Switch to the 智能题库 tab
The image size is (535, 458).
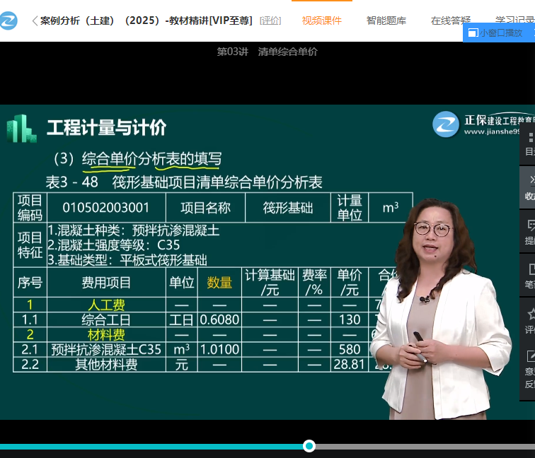pos(386,20)
